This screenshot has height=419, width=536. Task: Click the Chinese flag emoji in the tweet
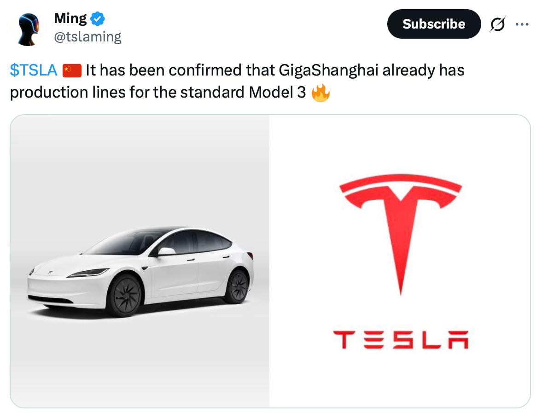pos(71,70)
